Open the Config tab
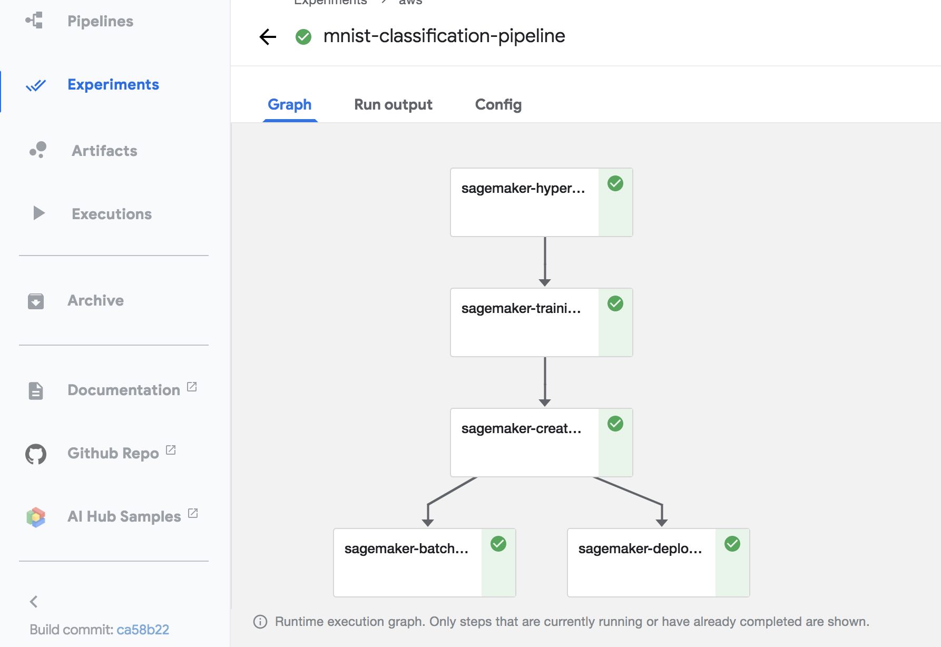The height and width of the screenshot is (647, 941). coord(498,104)
